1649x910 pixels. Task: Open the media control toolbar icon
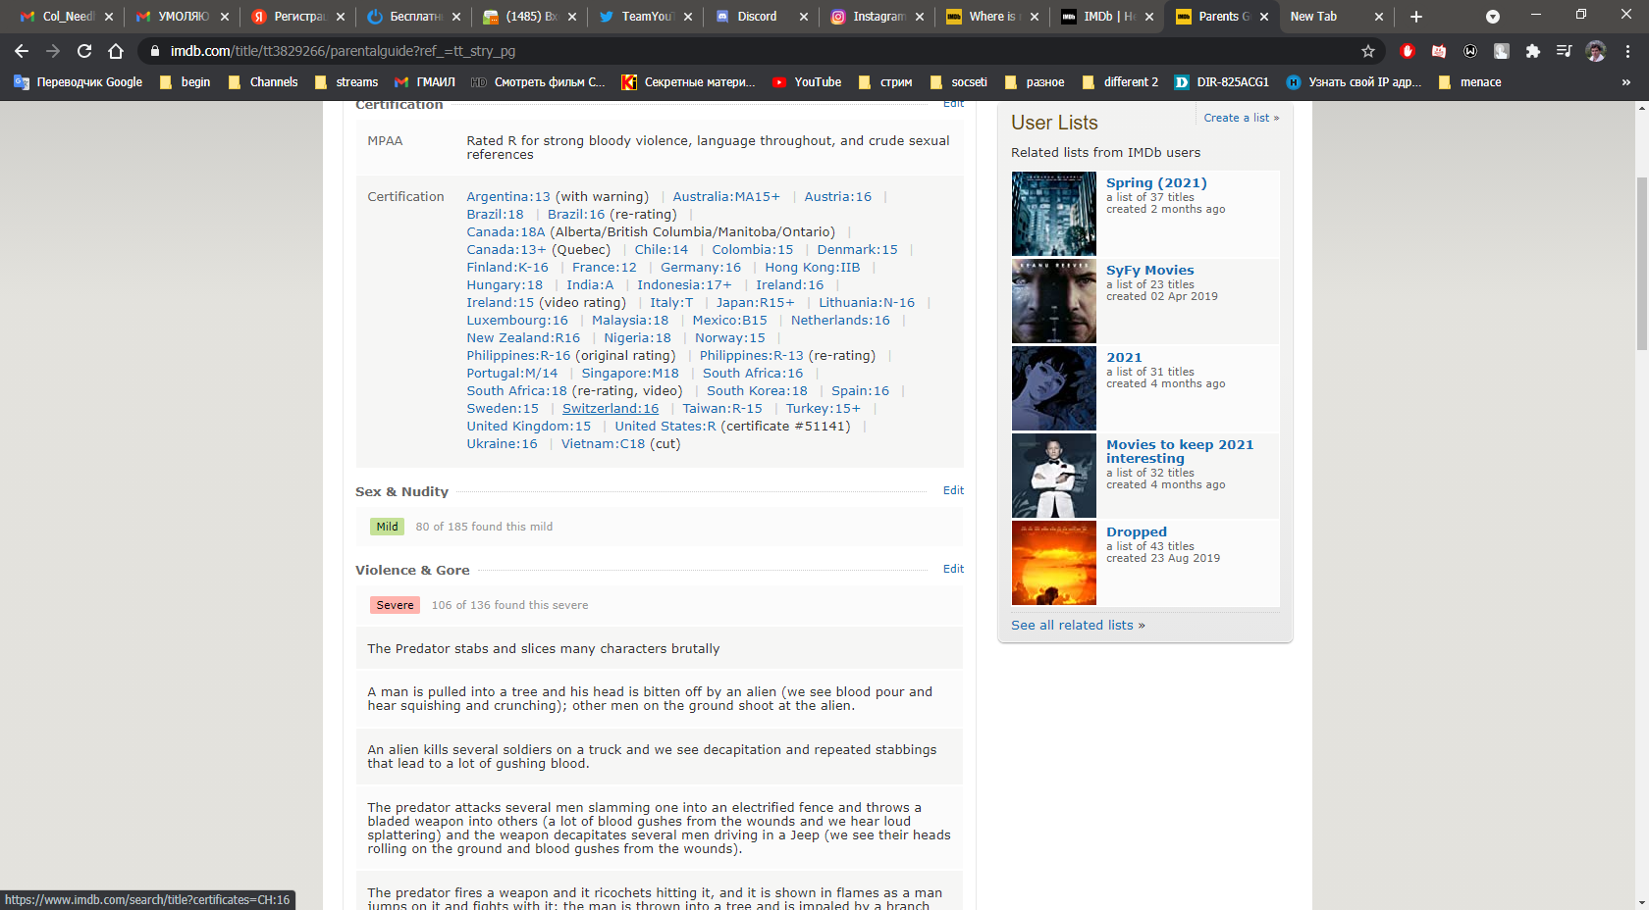click(1564, 51)
